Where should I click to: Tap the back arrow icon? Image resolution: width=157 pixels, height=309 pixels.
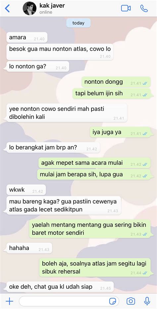click(7, 9)
